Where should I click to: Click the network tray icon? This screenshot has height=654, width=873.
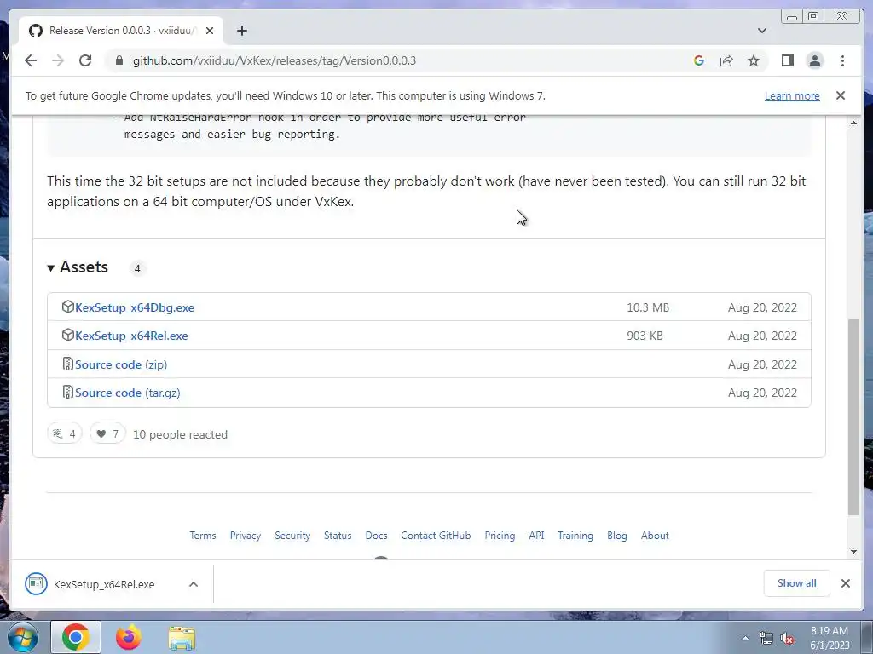pyautogui.click(x=766, y=639)
